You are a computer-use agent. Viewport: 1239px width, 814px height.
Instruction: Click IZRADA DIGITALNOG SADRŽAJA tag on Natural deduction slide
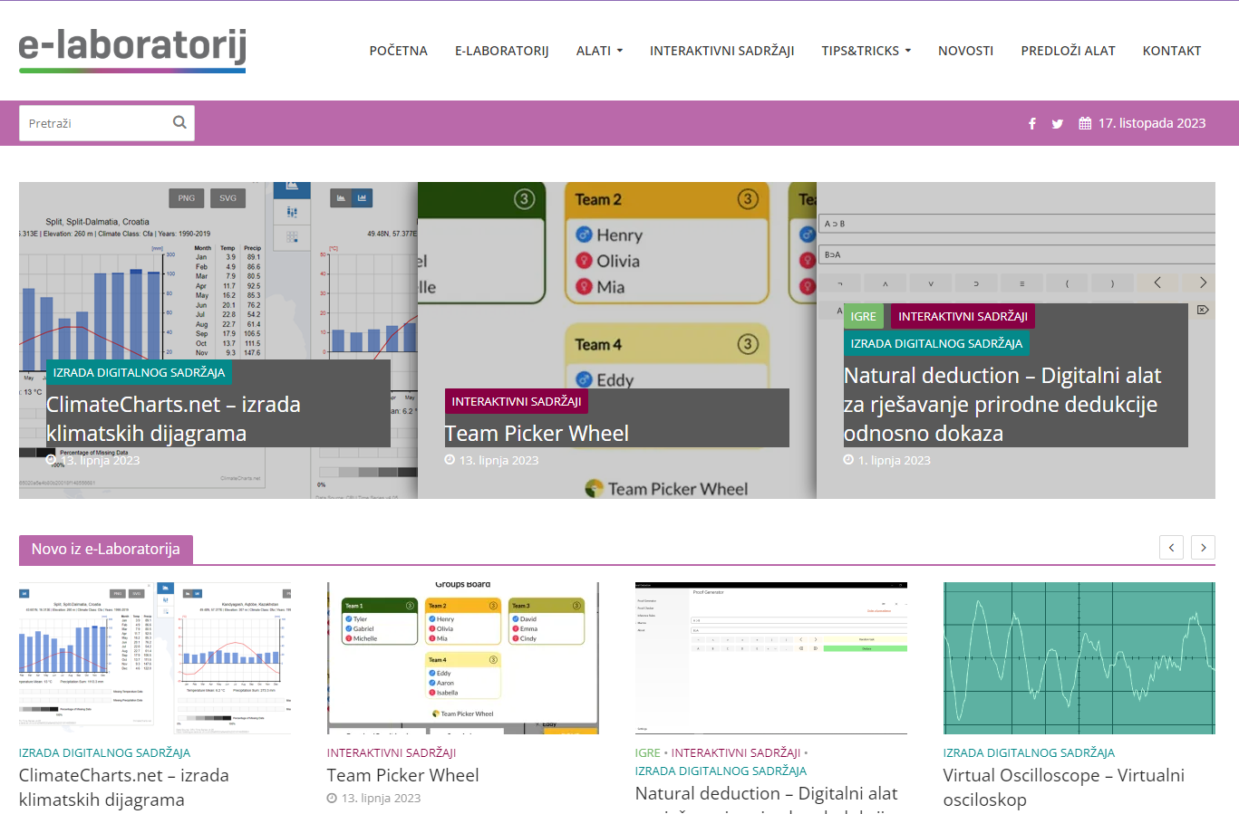936,343
